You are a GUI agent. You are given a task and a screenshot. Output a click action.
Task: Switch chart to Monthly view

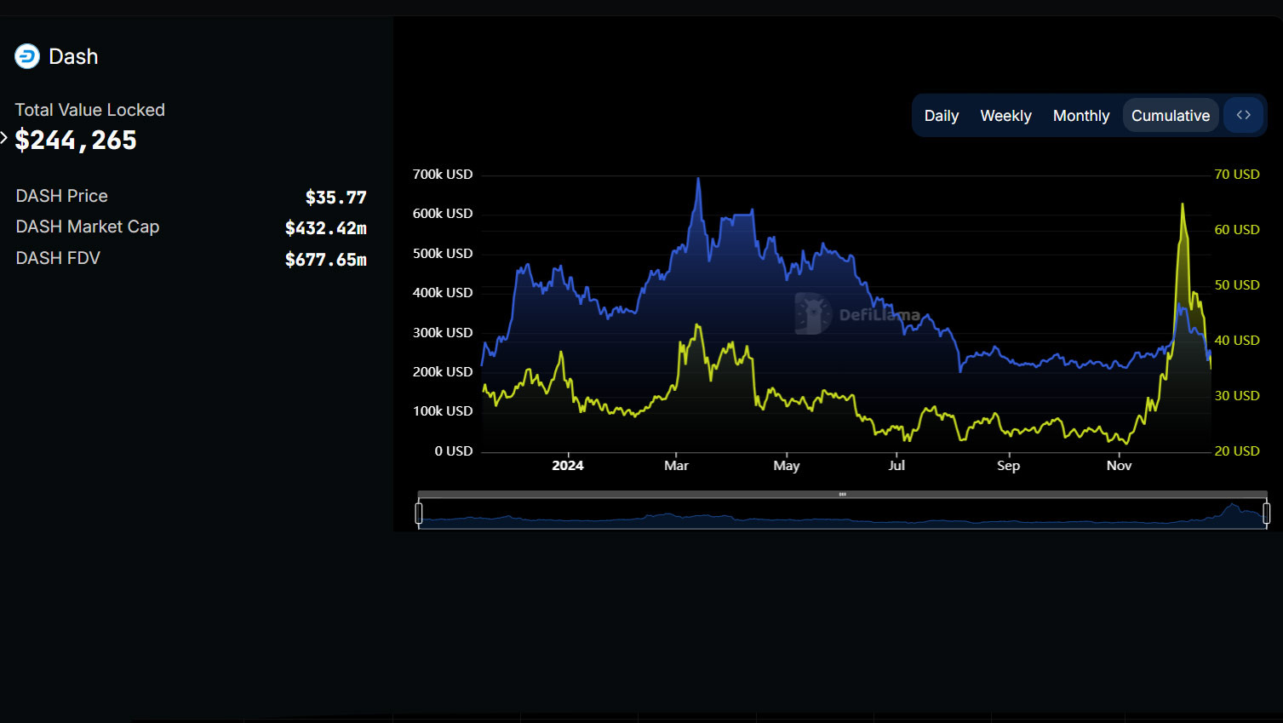1081,116
